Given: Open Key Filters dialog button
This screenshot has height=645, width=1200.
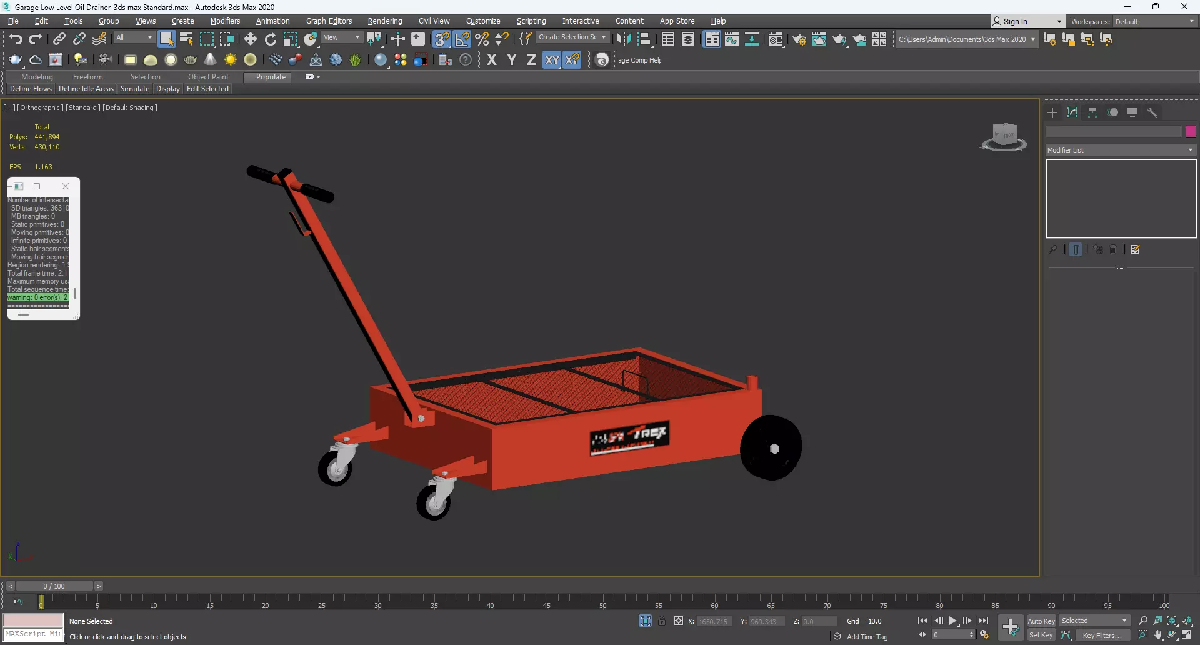Looking at the screenshot, I should 1102,636.
